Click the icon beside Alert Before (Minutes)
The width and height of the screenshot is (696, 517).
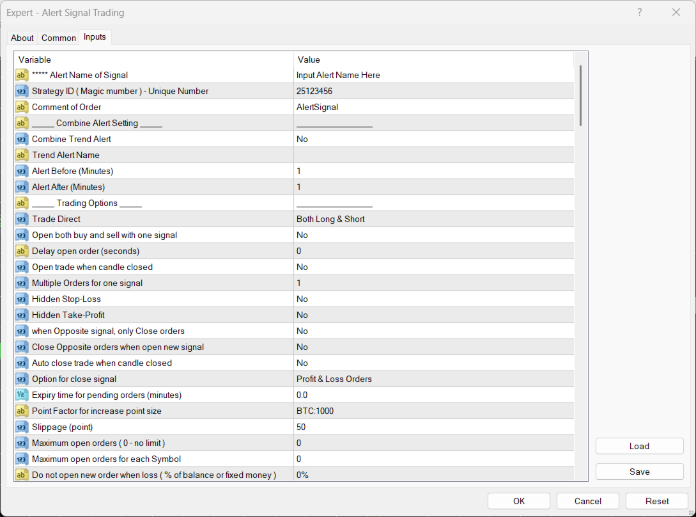tap(21, 171)
